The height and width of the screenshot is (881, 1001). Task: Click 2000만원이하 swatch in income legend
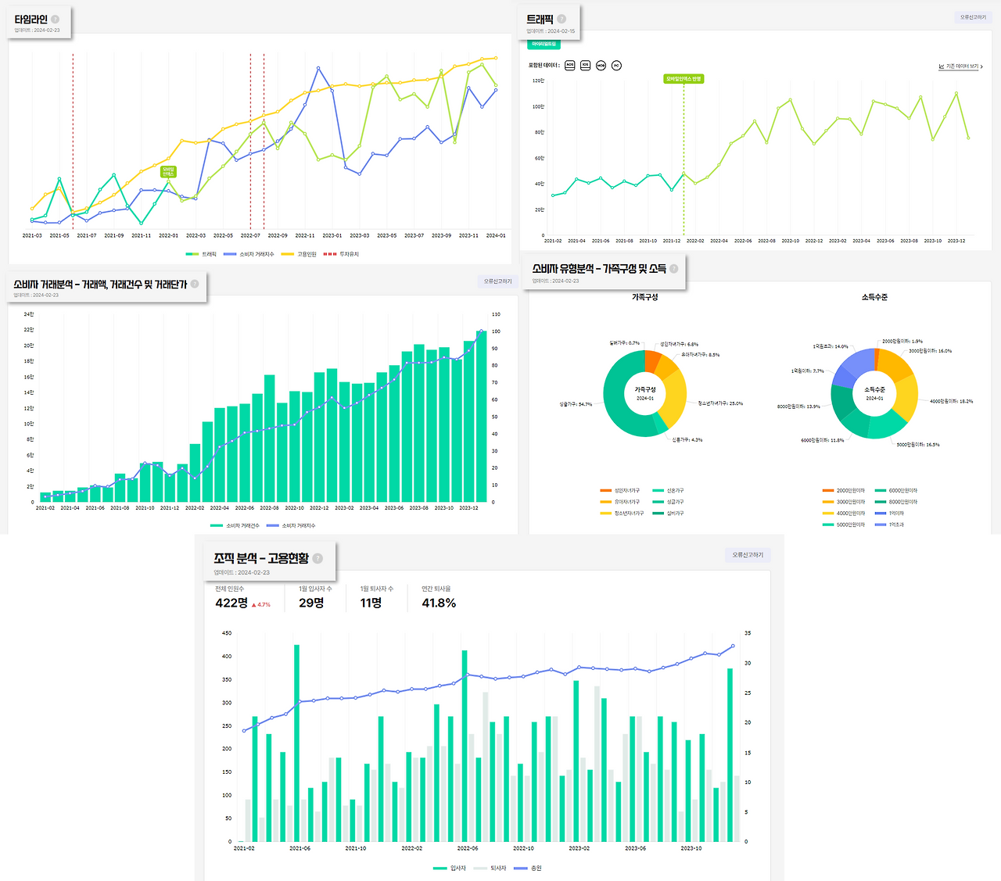coord(828,491)
